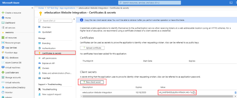Click the info icon in the notice banner
The width and height of the screenshot is (237, 98).
point(81,20)
